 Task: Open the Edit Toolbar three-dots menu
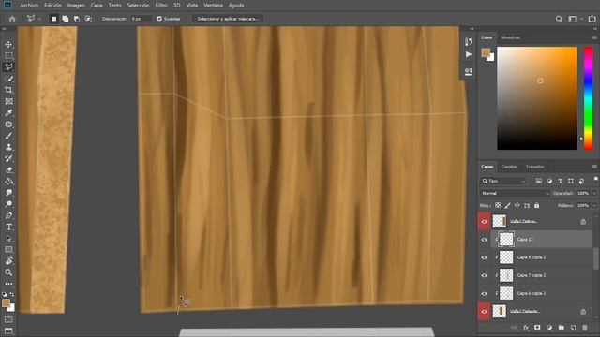(x=8, y=284)
